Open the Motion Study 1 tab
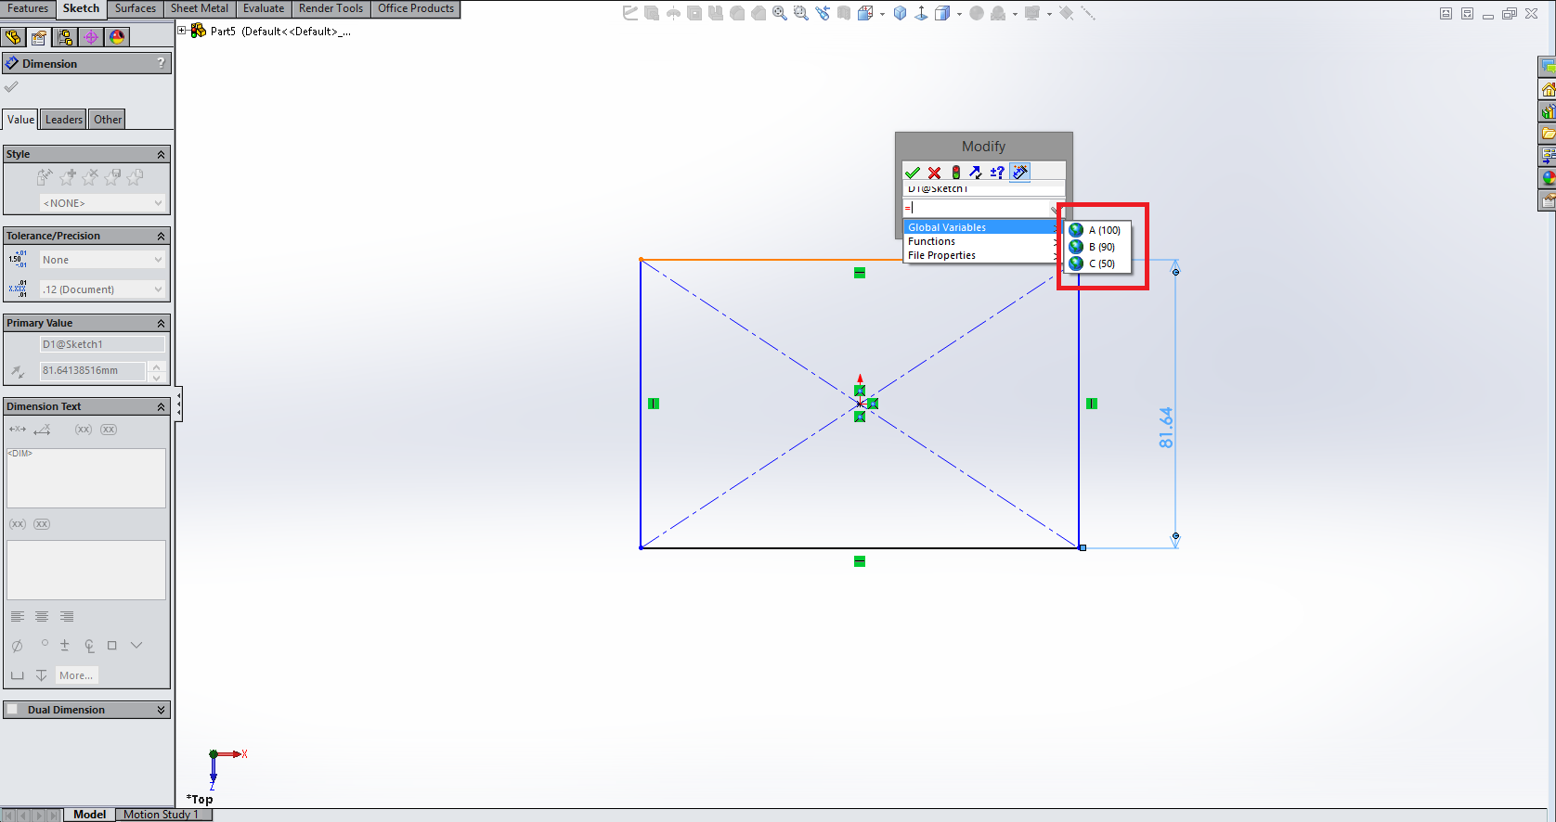The width and height of the screenshot is (1556, 822). pyautogui.click(x=161, y=815)
